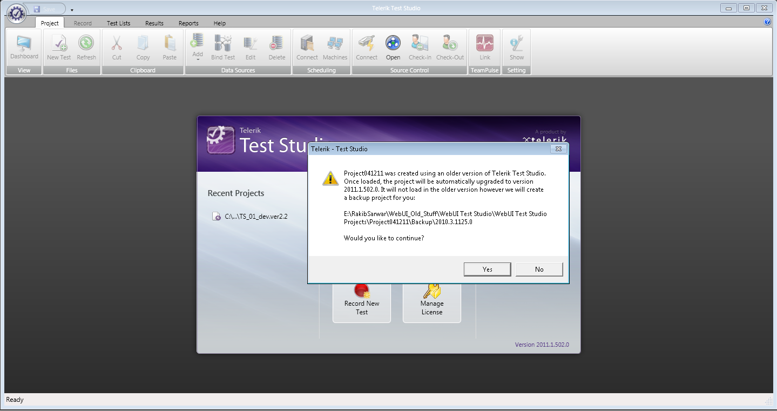Click the Clipboard group label
Viewport: 777px width, 411px height.
[x=143, y=70]
